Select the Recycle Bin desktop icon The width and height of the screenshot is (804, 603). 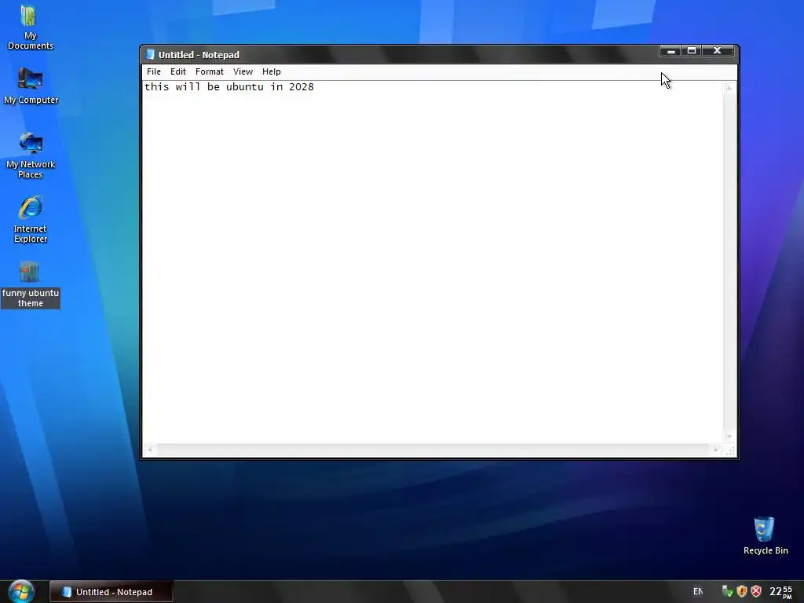pos(765,535)
